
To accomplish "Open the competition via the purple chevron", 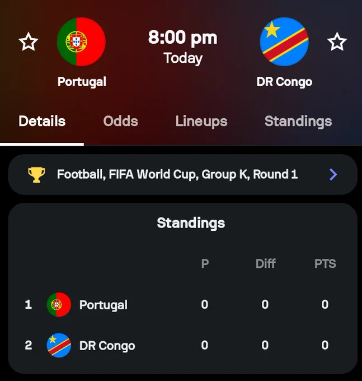I will pyautogui.click(x=333, y=174).
